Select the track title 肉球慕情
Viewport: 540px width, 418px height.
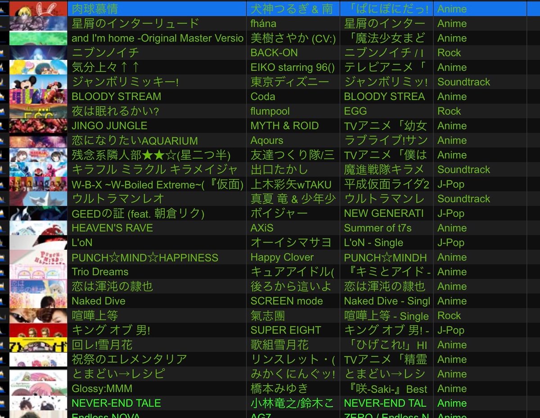click(x=94, y=9)
